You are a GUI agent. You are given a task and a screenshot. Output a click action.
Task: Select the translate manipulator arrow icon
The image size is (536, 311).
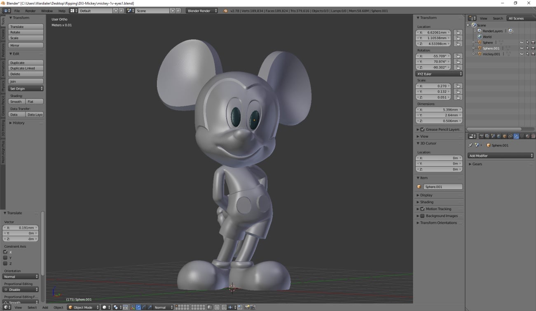pos(138,307)
